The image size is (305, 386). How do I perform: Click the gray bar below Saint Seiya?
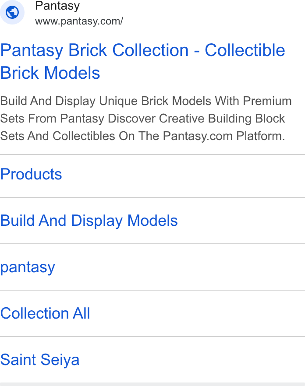click(152, 384)
